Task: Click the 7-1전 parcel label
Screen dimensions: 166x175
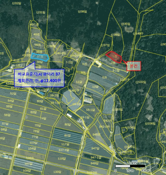Action: coord(69,62)
